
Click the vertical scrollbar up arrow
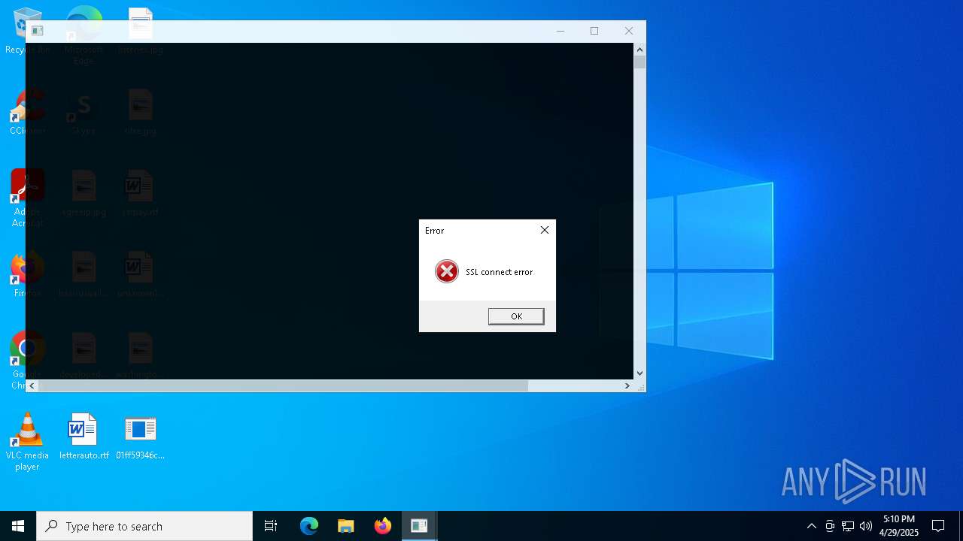639,49
